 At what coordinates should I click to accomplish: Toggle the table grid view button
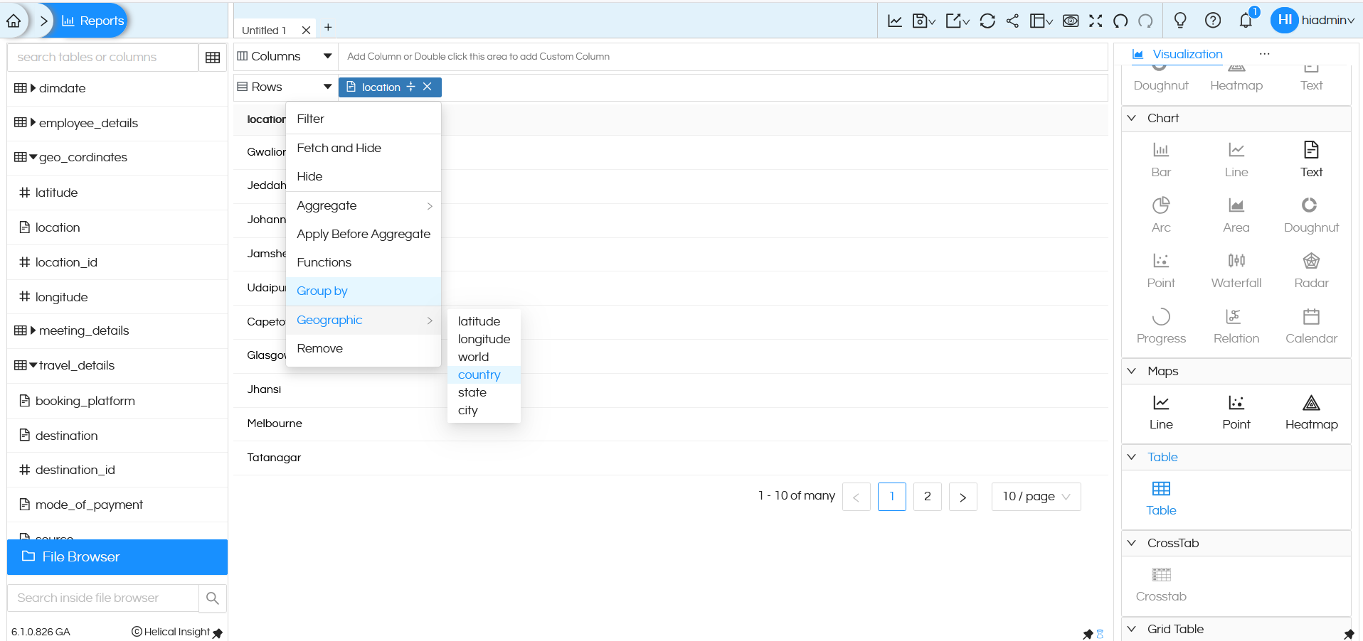(x=212, y=58)
